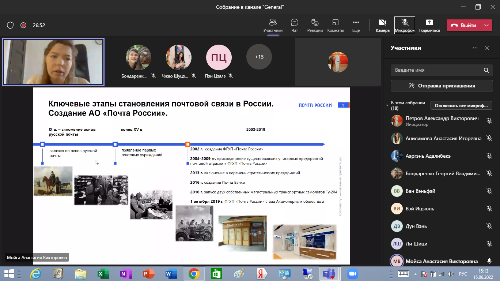Click Отправка приглашения button
This screenshot has width=500, height=281.
442,86
